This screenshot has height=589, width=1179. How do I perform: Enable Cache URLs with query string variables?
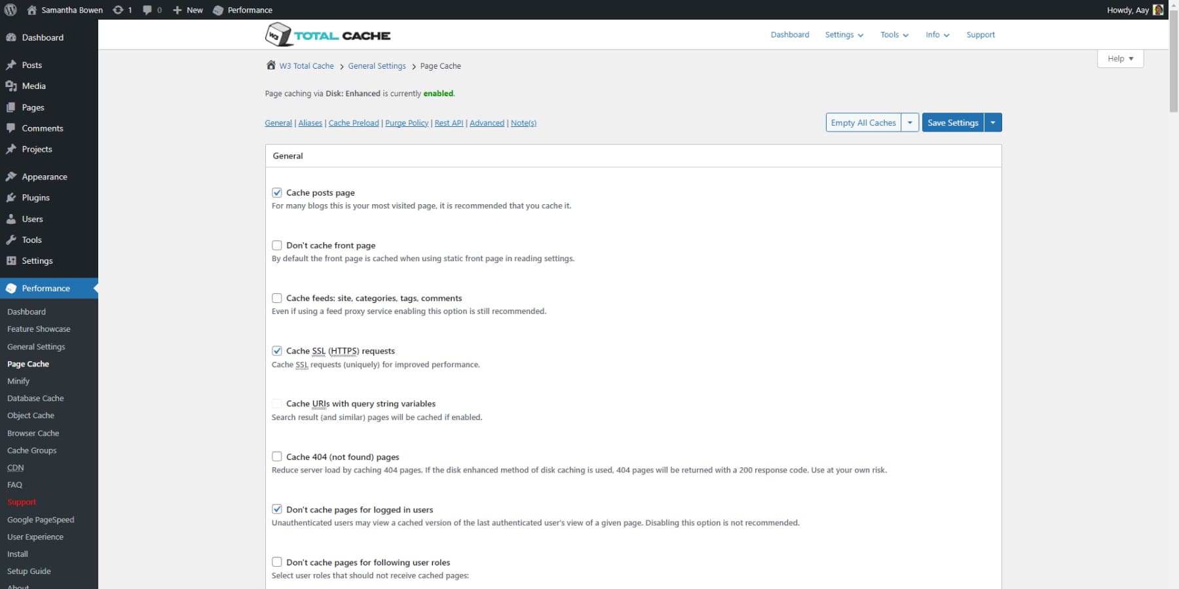277,403
